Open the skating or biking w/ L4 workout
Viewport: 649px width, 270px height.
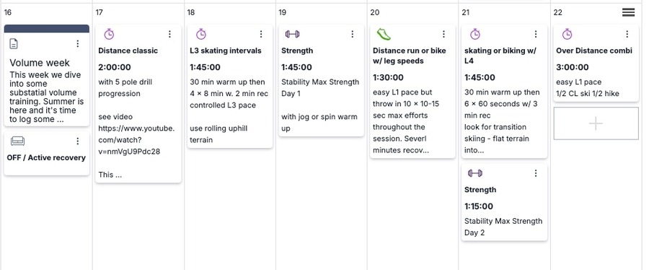(500, 56)
